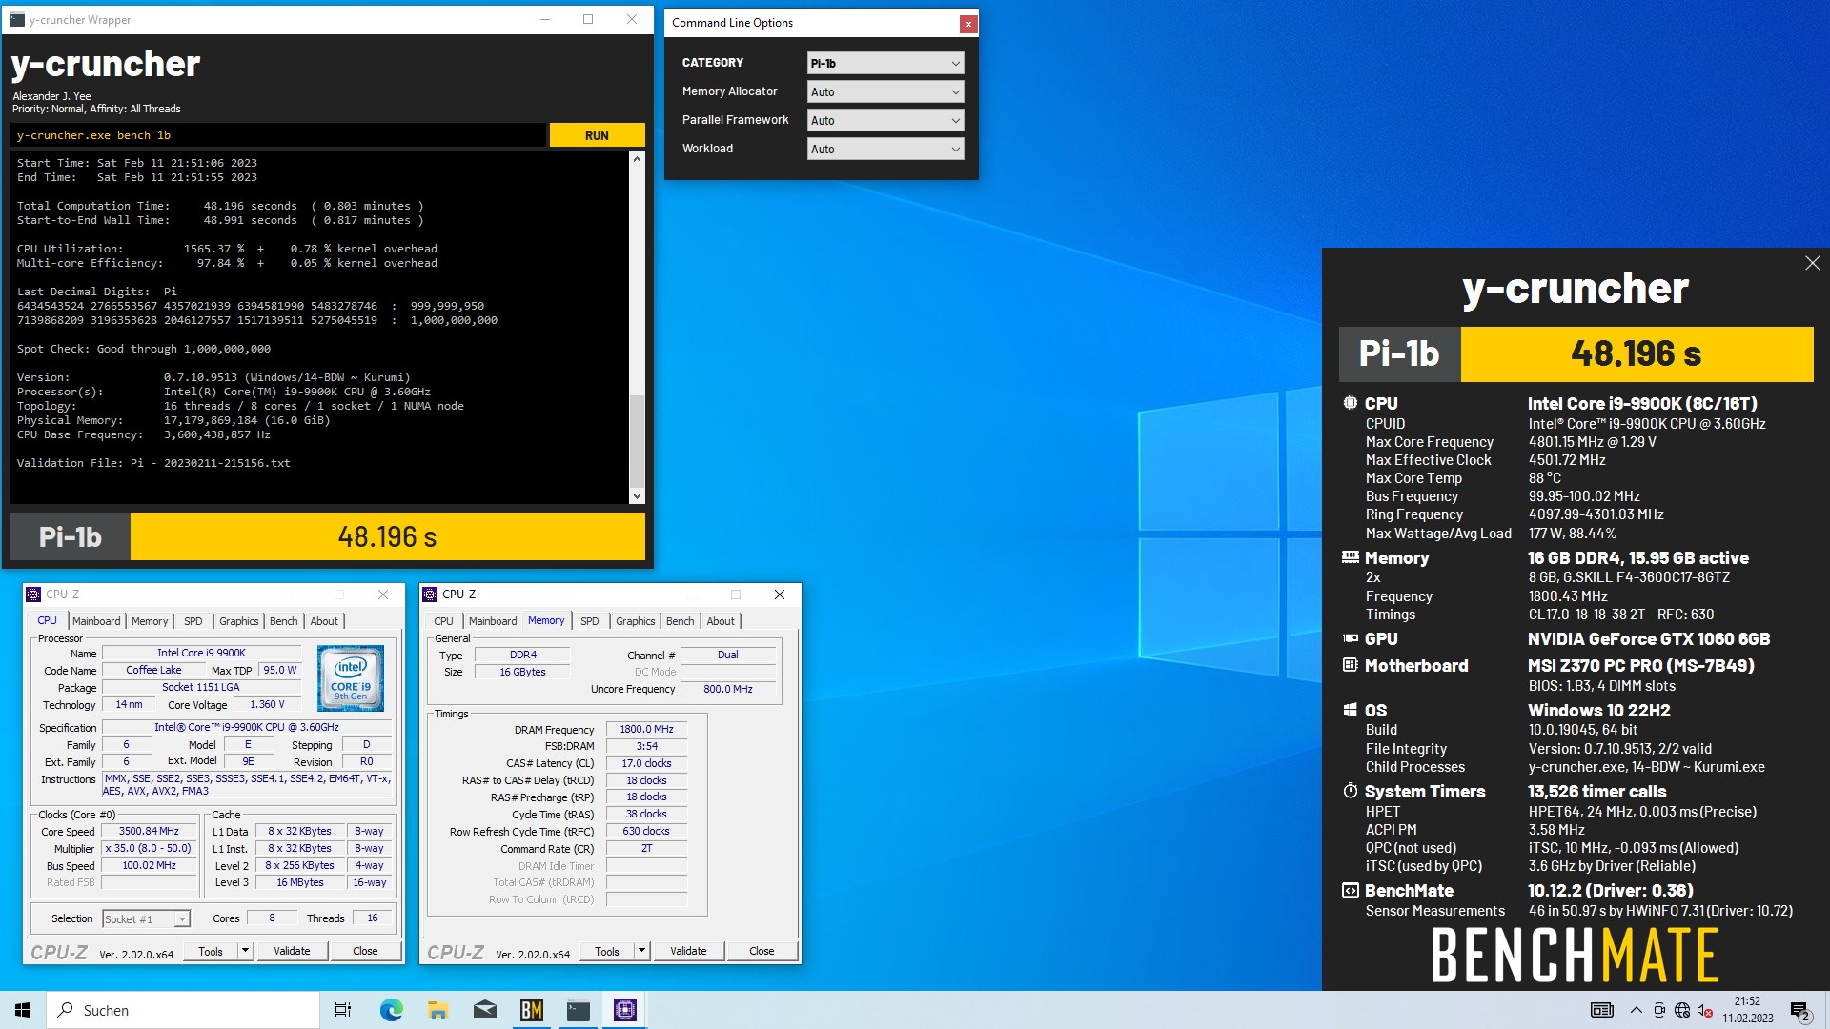Viewport: 1830px width, 1029px height.
Task: Switch to Mainboard tab in left CPU-Z
Action: [96, 621]
